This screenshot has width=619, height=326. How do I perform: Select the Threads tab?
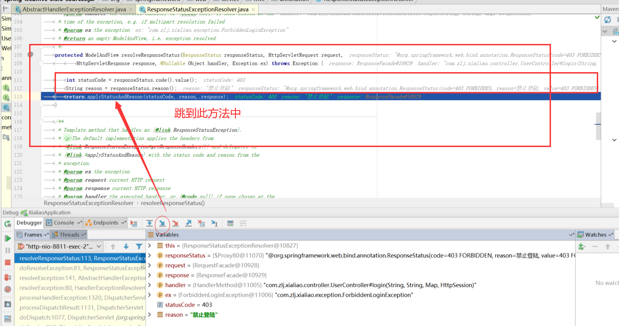click(69, 234)
